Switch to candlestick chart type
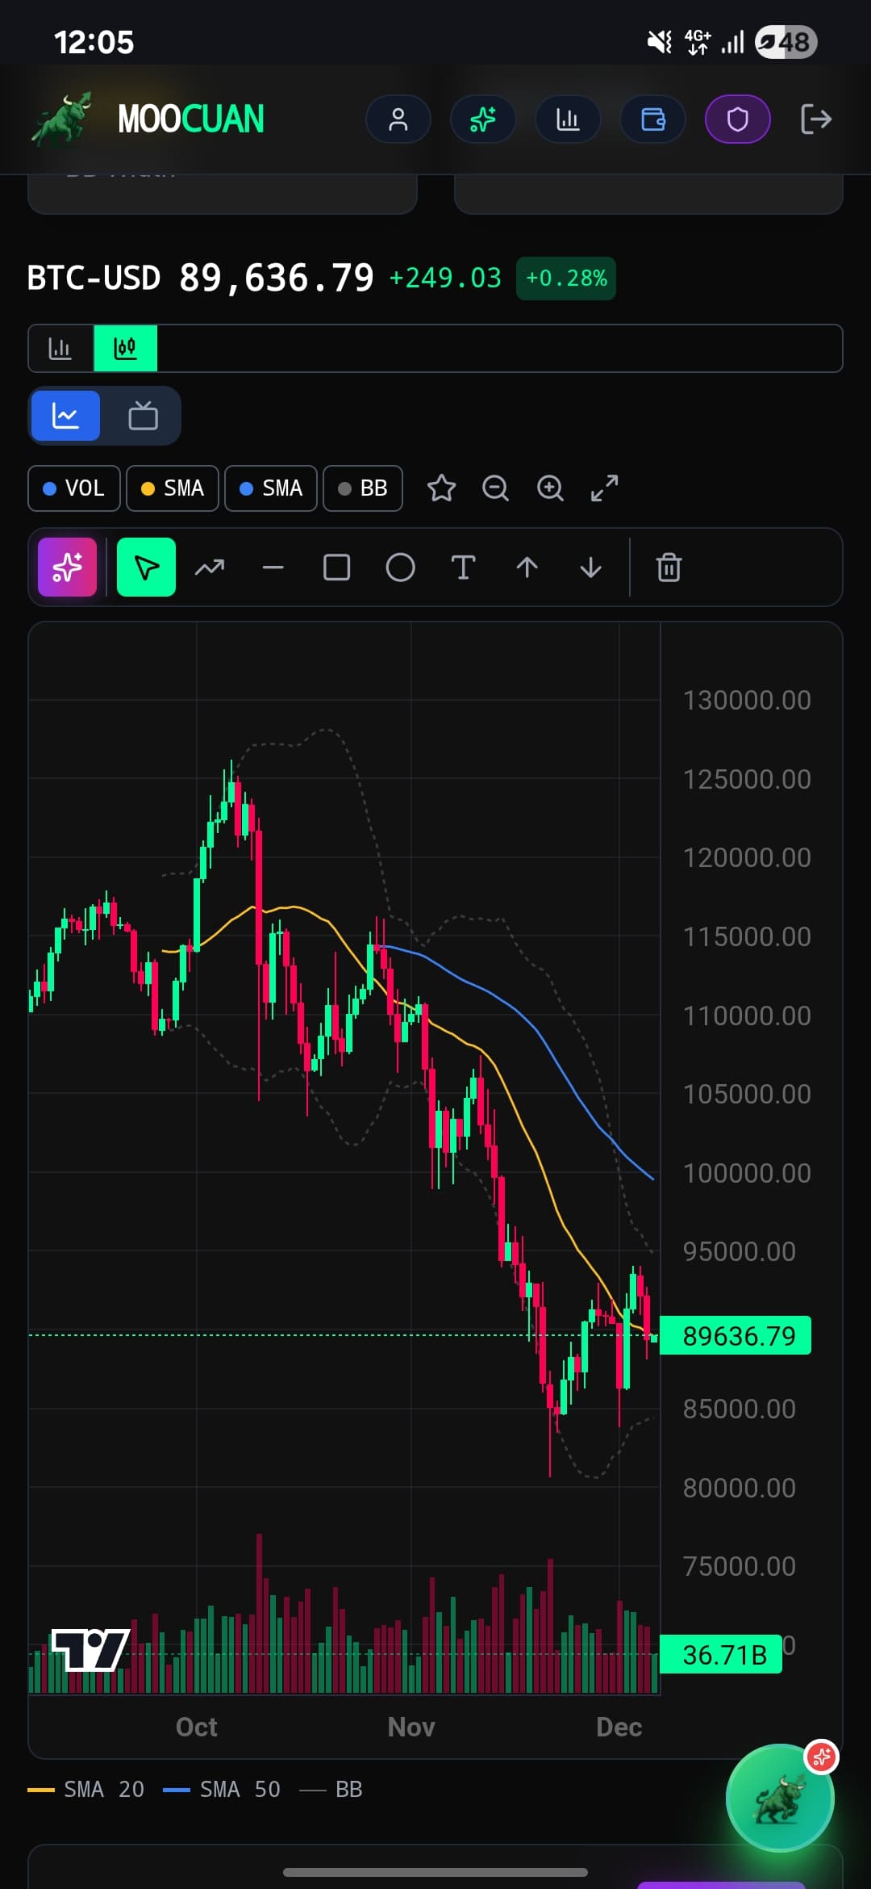The width and height of the screenshot is (871, 1889). [126, 348]
